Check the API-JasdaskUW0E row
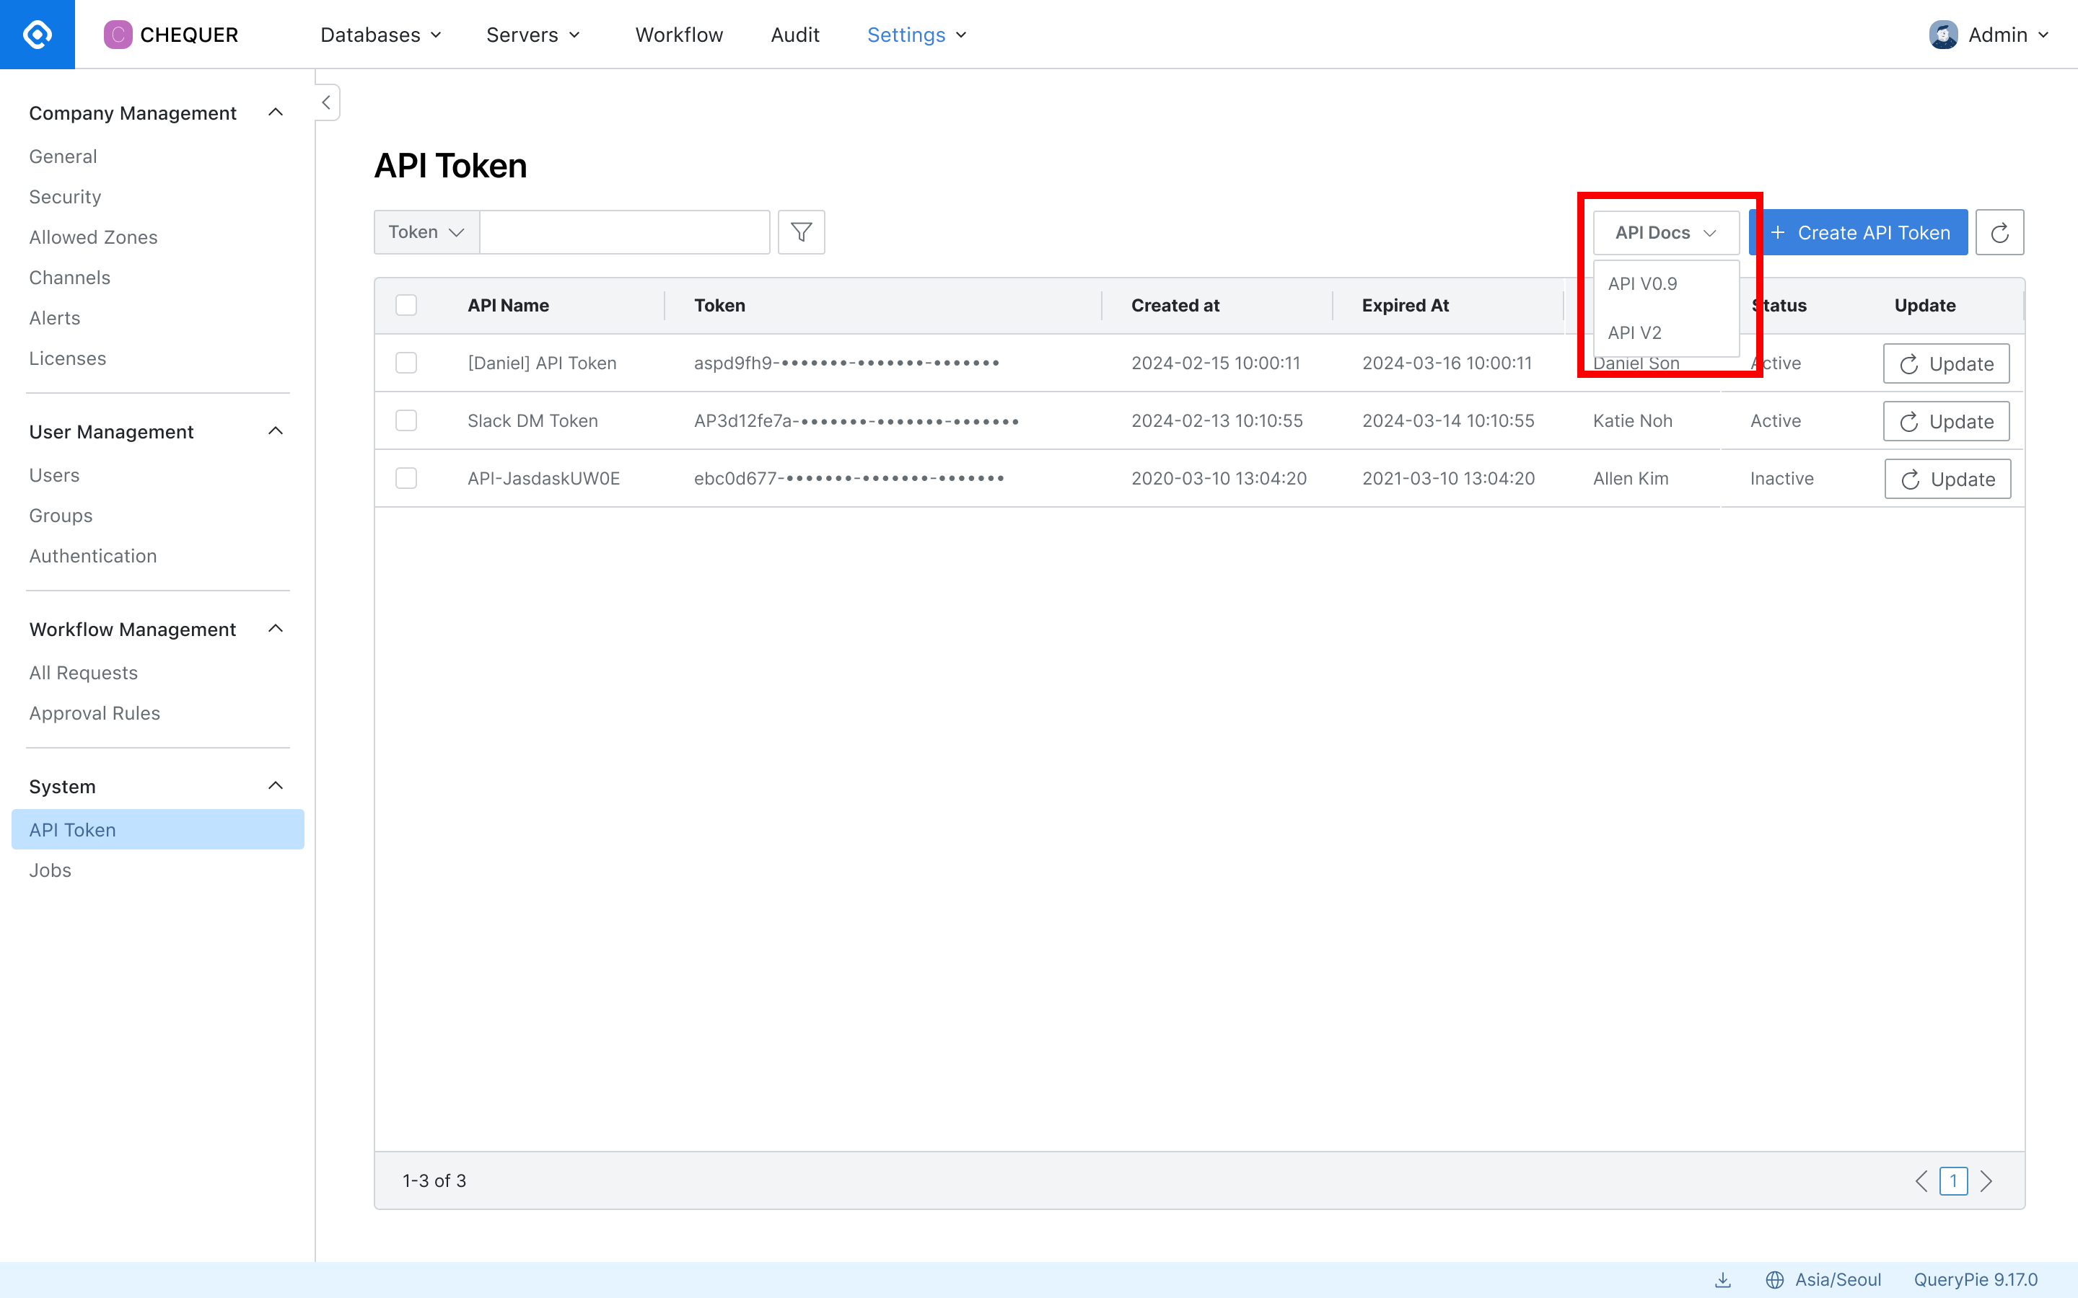The height and width of the screenshot is (1298, 2078). tap(406, 478)
